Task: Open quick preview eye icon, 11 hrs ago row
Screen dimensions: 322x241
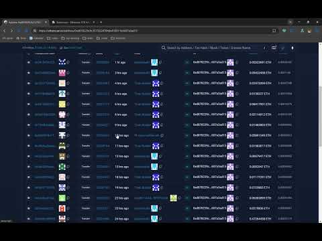Action: click(x=29, y=146)
